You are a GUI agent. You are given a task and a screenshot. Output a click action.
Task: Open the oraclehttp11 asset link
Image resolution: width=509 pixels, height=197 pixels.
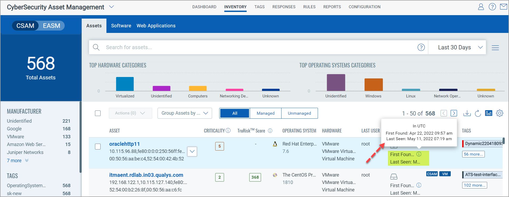pyautogui.click(x=125, y=144)
